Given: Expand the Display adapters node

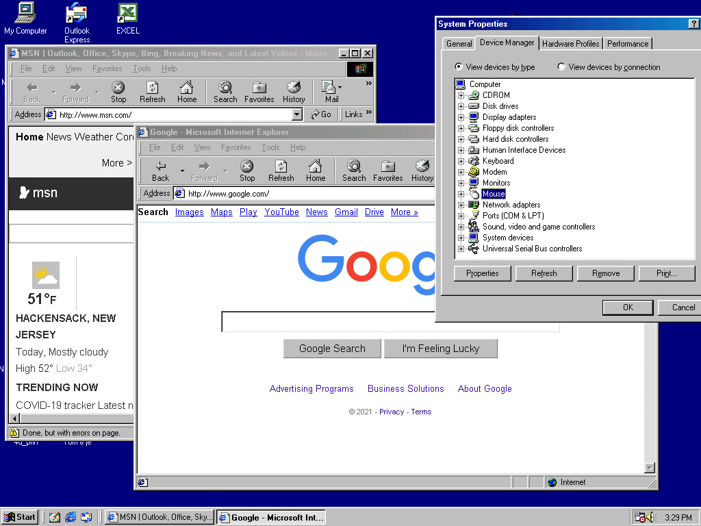Looking at the screenshot, I should [461, 117].
